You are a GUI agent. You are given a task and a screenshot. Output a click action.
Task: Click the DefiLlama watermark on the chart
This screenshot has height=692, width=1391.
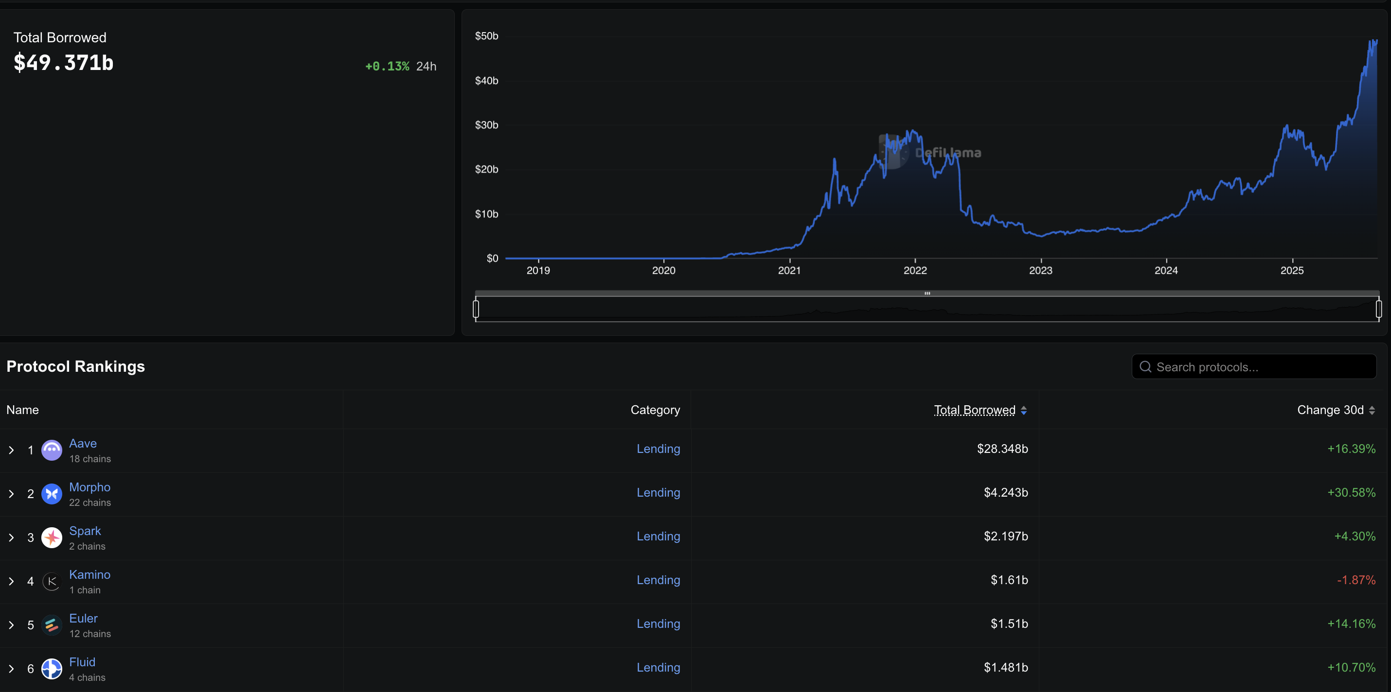(x=949, y=153)
